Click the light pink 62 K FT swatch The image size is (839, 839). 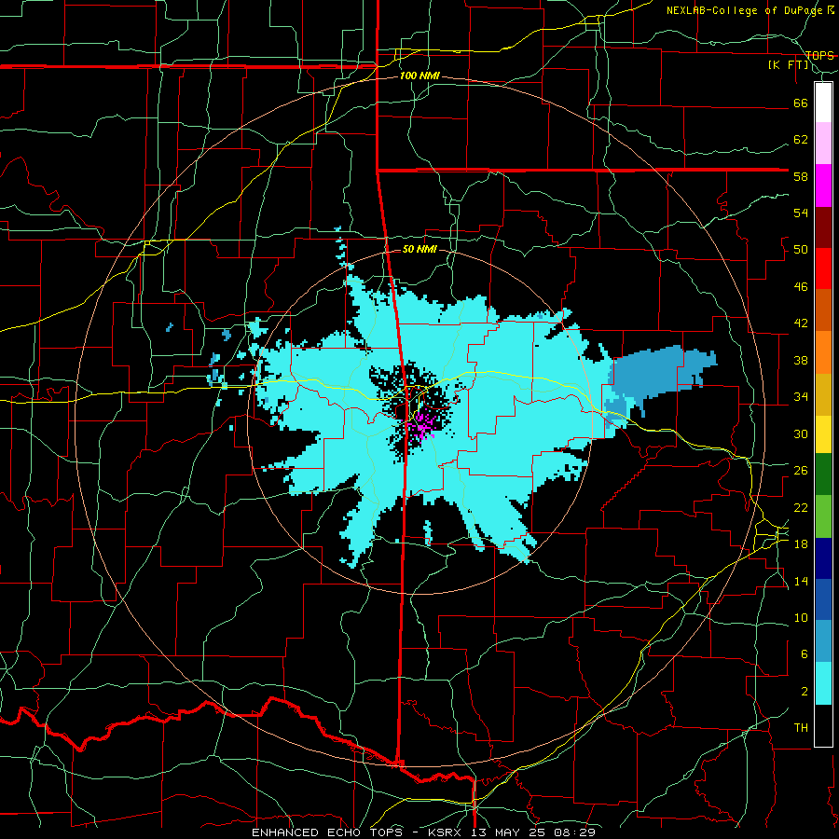pos(823,143)
